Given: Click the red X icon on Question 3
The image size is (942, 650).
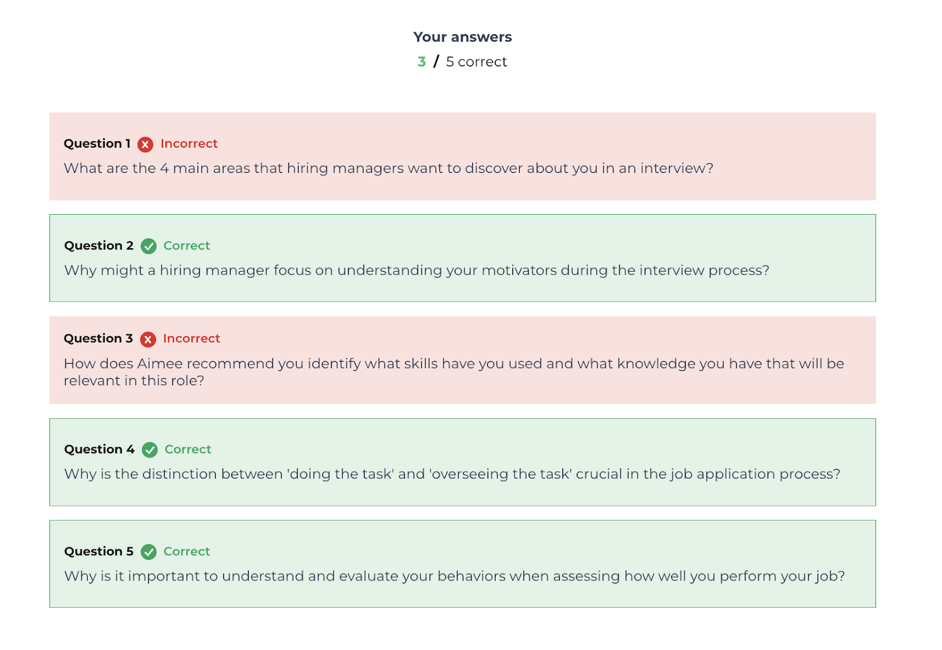Looking at the screenshot, I should 148,339.
